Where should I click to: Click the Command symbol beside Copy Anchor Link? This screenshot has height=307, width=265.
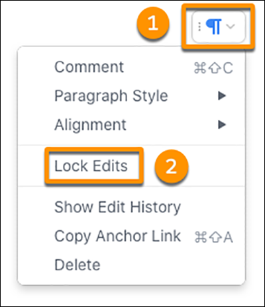click(x=201, y=238)
